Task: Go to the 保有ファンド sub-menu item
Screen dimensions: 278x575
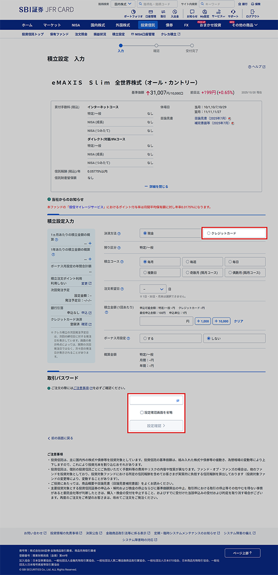Action: tap(59, 34)
